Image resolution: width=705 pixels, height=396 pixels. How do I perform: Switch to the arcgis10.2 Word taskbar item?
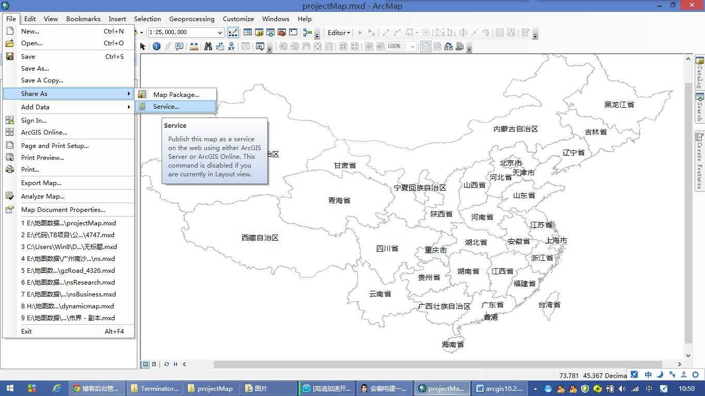coord(500,388)
